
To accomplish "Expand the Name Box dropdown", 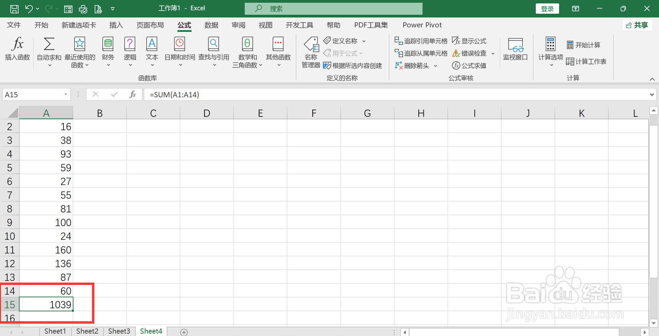I will (x=66, y=95).
